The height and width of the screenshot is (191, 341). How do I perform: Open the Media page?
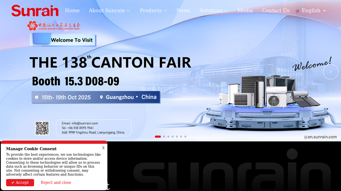245,11
